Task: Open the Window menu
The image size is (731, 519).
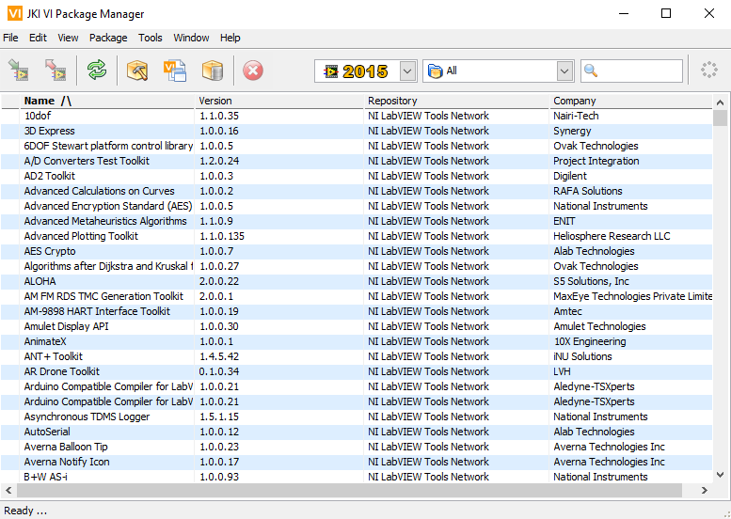Action: click(x=191, y=38)
